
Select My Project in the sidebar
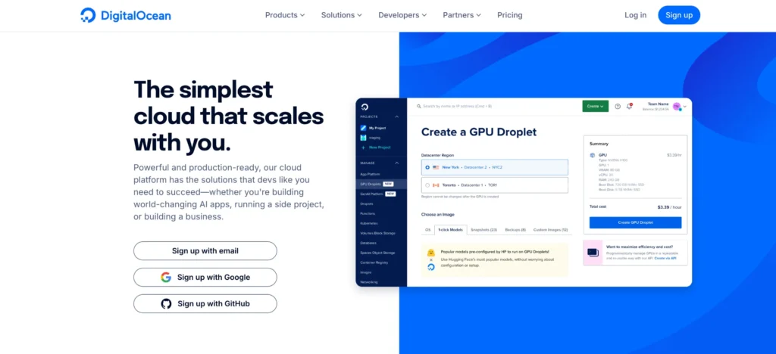[377, 128]
